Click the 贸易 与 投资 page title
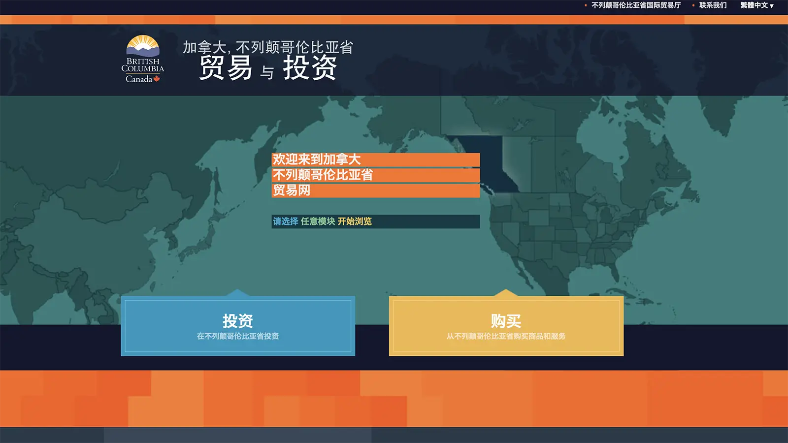788x443 pixels. tap(268, 69)
